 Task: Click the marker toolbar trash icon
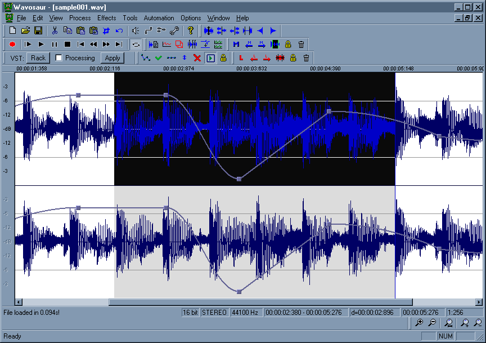pyautogui.click(x=301, y=44)
